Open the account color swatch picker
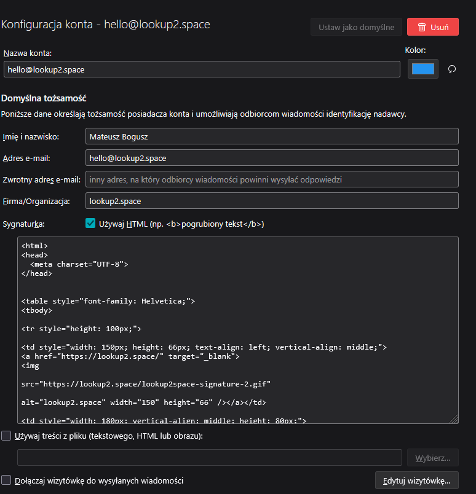The height and width of the screenshot is (494, 476). [422, 68]
